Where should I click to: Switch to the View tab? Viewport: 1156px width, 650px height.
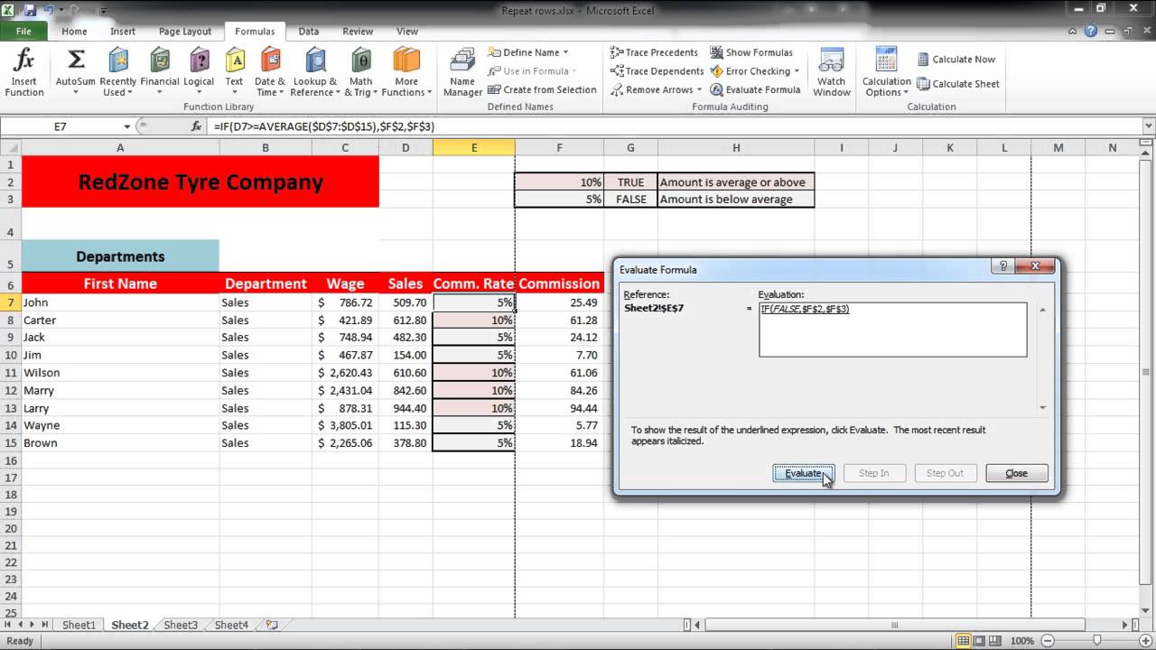tap(407, 32)
